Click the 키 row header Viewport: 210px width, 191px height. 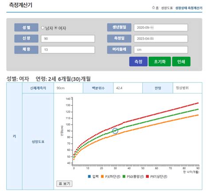click(14, 136)
